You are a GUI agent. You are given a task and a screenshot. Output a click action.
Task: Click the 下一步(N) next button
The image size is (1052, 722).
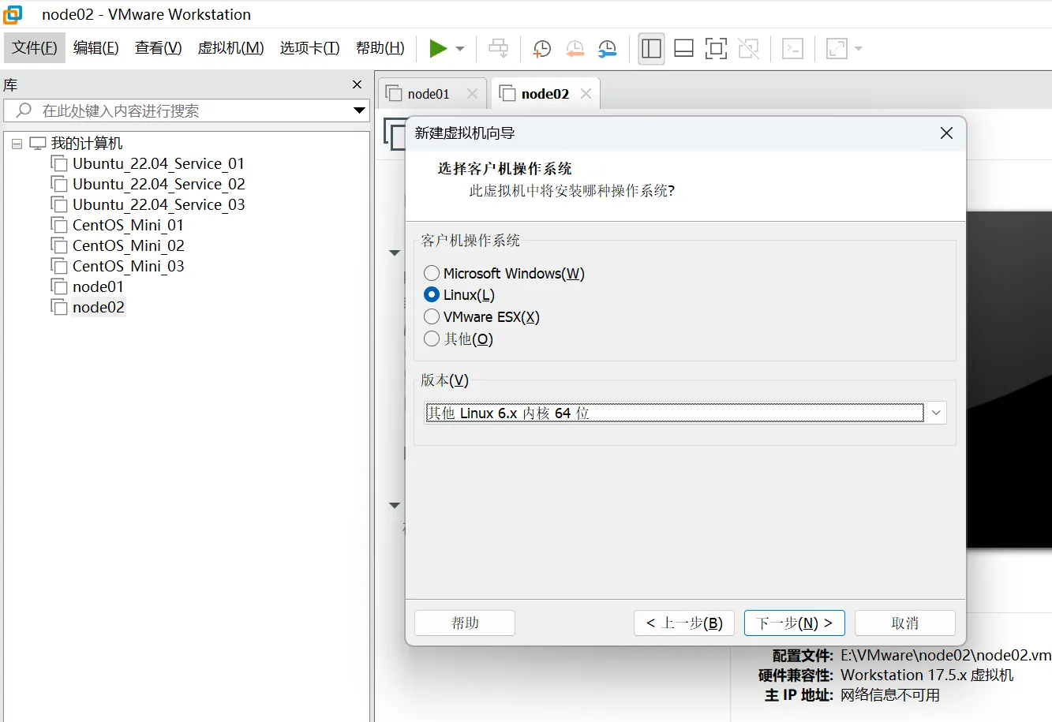coord(794,623)
